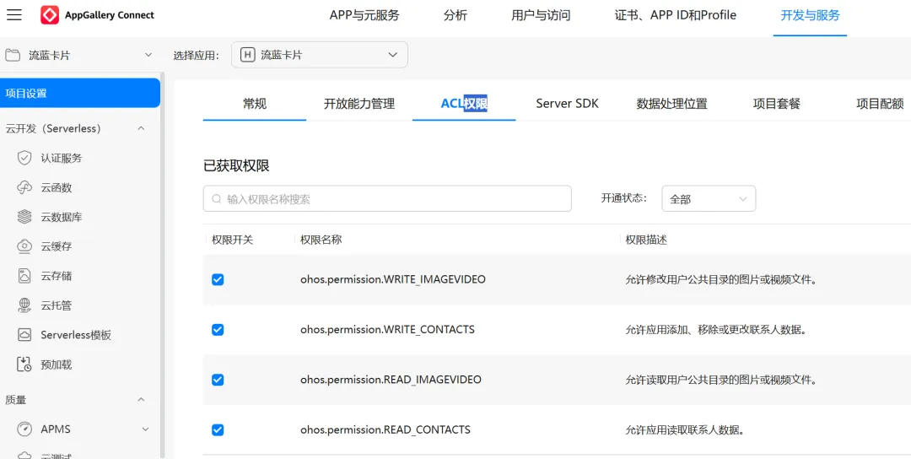This screenshot has height=459, width=911.
Task: Open the hamburger menu icon
Action: pyautogui.click(x=14, y=15)
